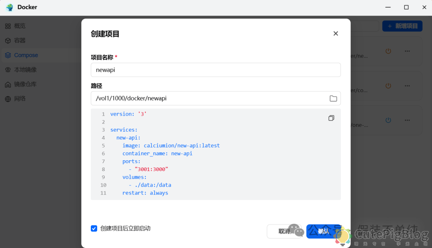Open the folder browser for the path field
The image size is (432, 248).
point(333,98)
